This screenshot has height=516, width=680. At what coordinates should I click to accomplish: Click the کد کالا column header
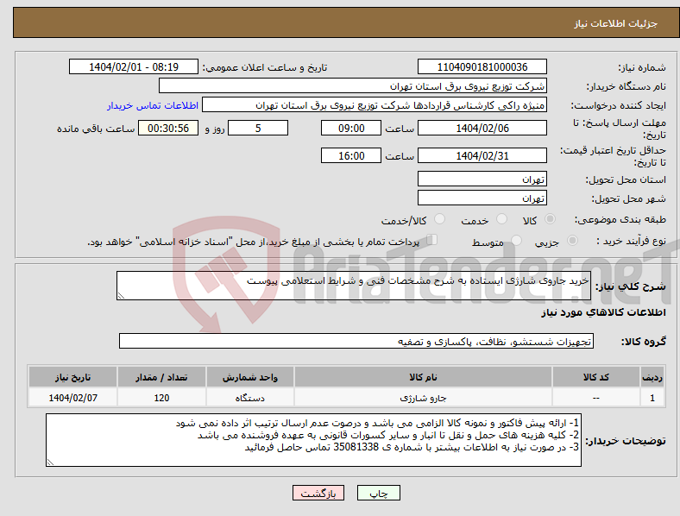coord(596,377)
